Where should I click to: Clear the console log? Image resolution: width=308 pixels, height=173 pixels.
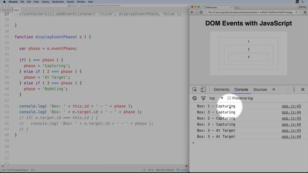click(x=194, y=98)
